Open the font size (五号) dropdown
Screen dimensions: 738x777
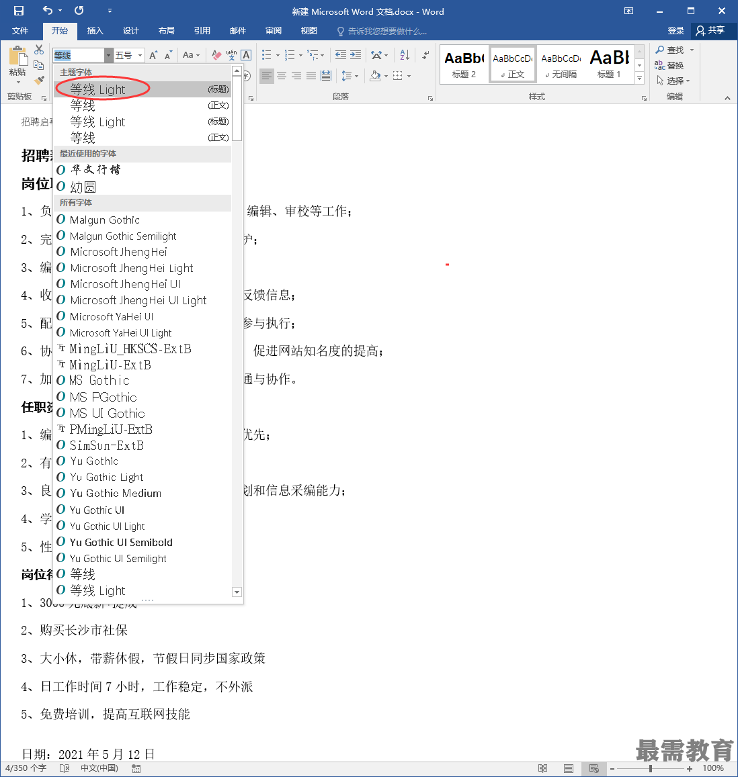click(140, 55)
